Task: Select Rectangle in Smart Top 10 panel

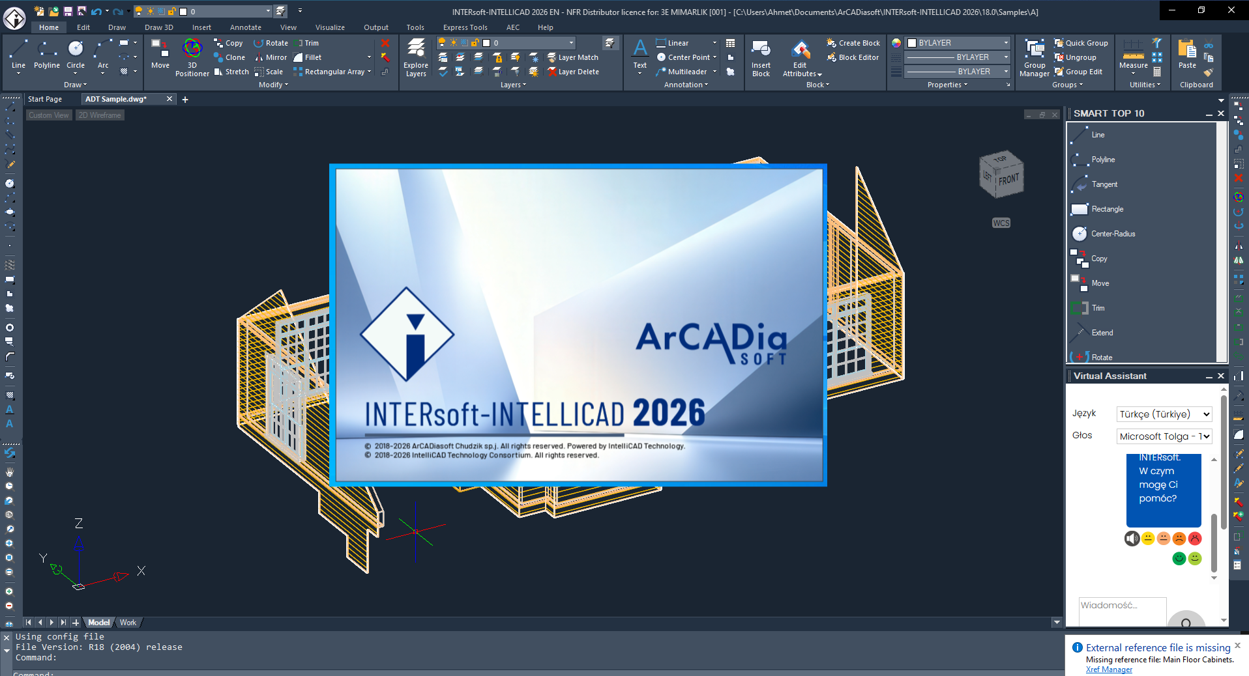Action: 1107,209
